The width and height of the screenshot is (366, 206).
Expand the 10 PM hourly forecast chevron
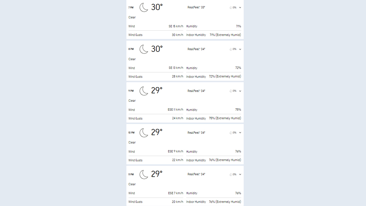point(240,133)
